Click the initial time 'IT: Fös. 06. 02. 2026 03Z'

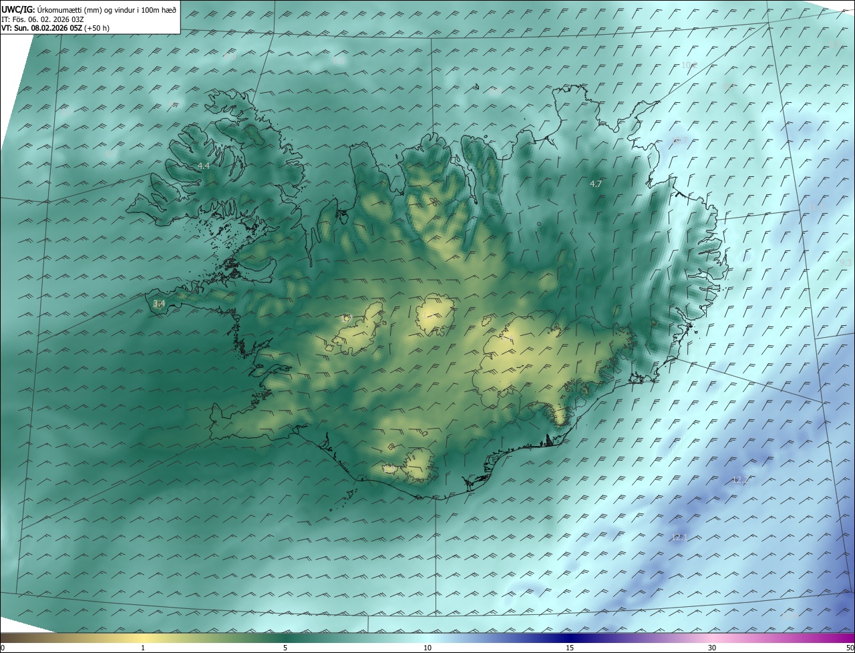[x=42, y=19]
